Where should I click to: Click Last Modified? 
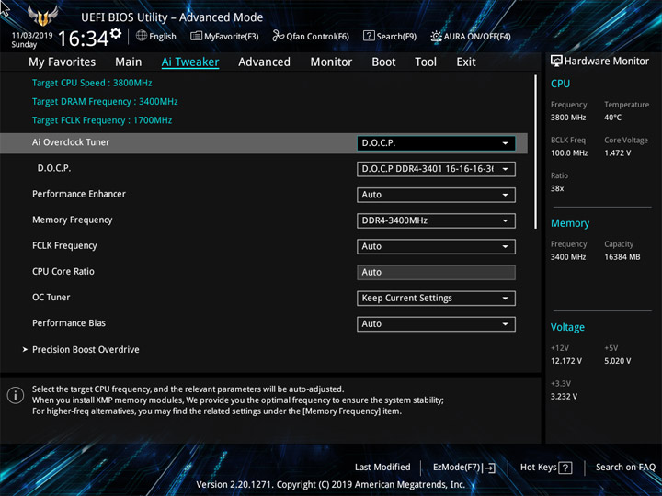[382, 468]
